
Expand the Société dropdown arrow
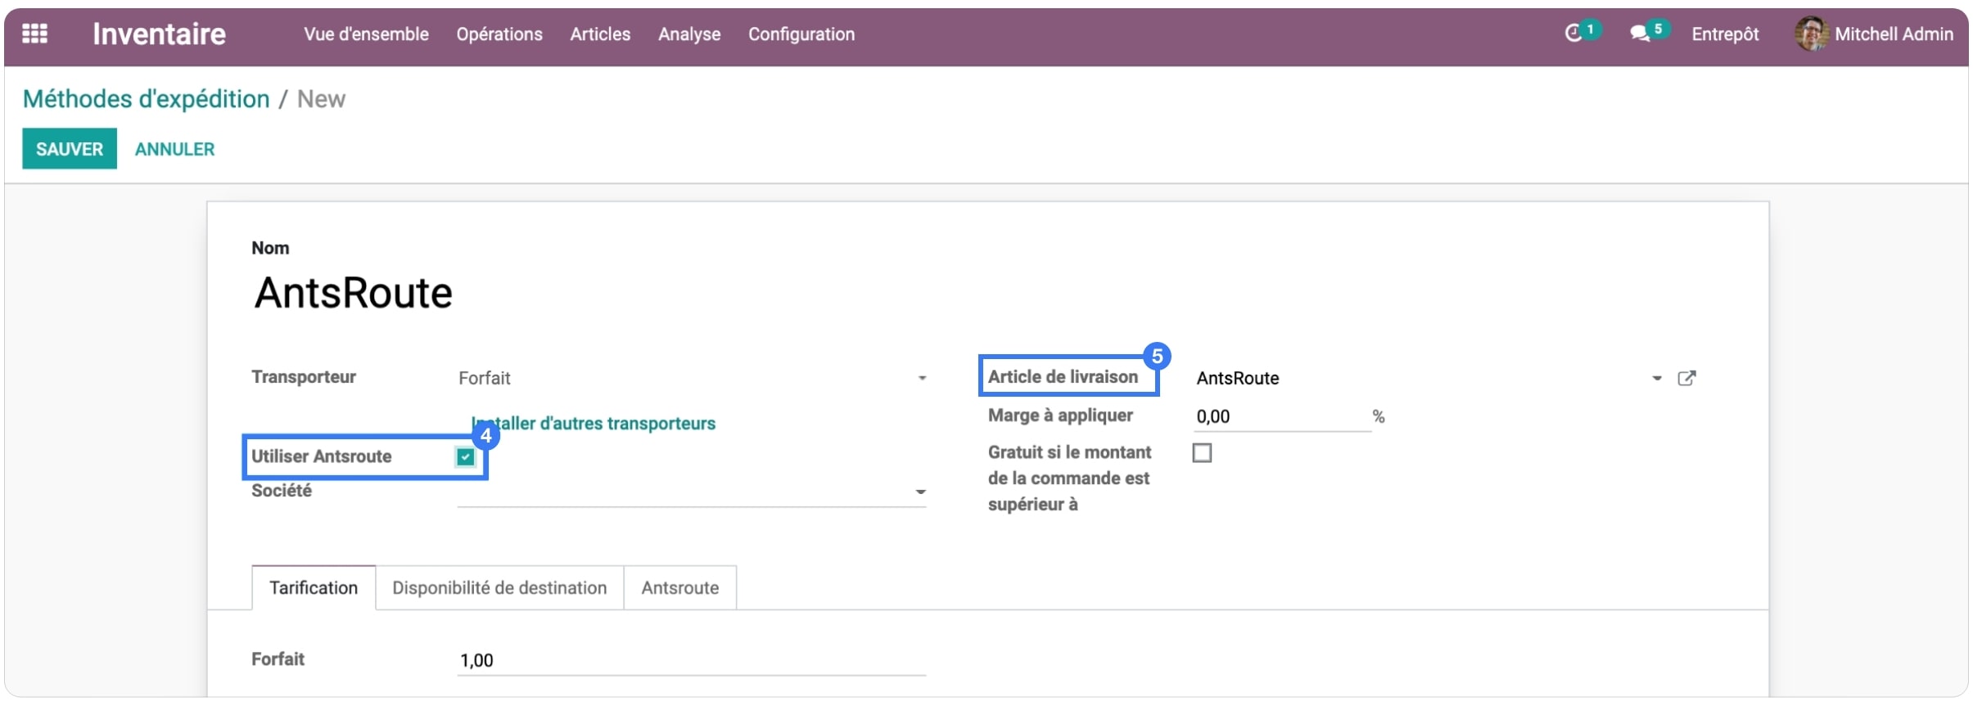pyautogui.click(x=920, y=492)
